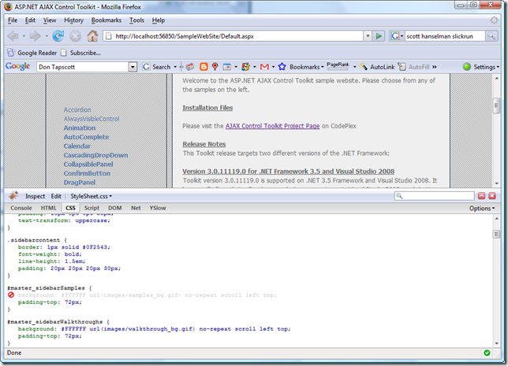Image resolution: width=508 pixels, height=366 pixels.
Task: Click the green Firebug status checkmark
Action: tap(486, 352)
